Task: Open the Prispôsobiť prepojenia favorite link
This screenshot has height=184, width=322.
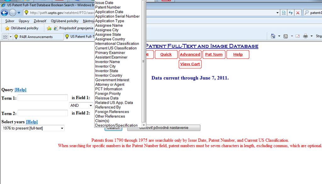Action: (x=74, y=28)
